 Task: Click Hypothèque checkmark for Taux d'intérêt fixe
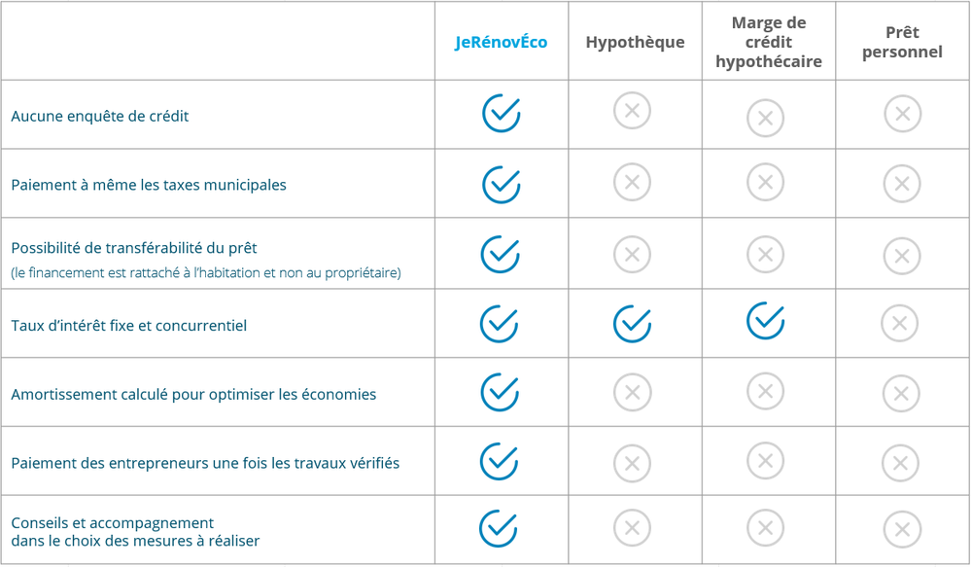[632, 324]
